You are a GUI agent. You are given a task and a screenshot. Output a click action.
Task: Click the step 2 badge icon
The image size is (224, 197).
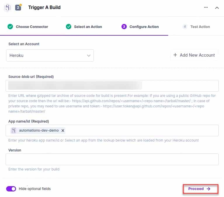18,7
